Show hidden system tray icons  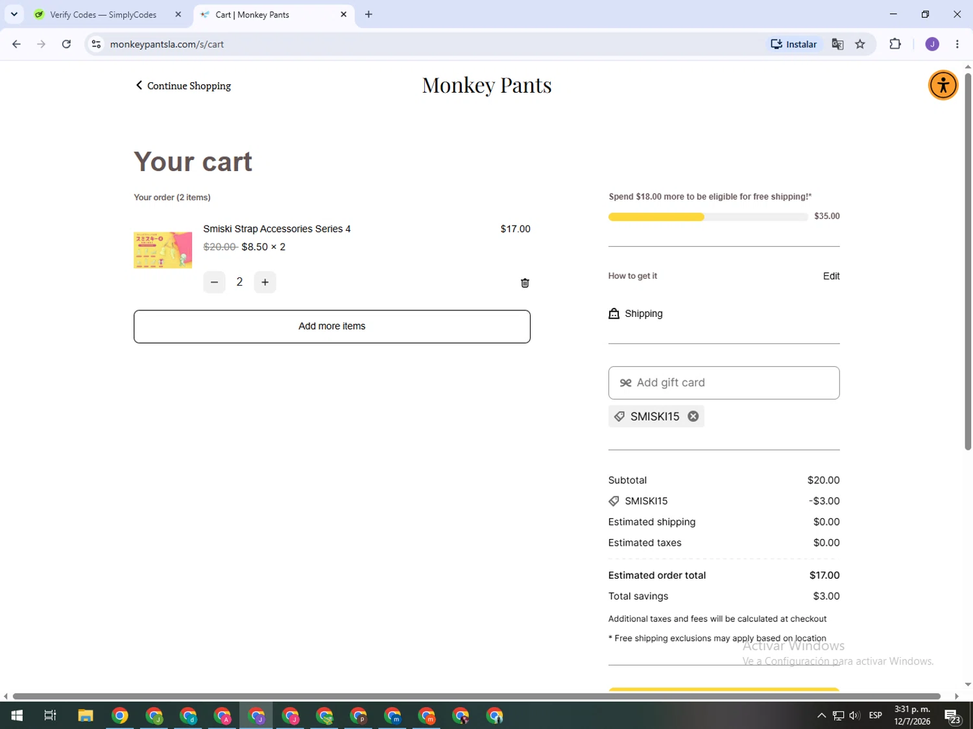pos(821,715)
